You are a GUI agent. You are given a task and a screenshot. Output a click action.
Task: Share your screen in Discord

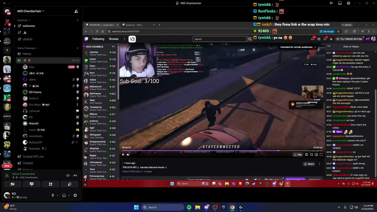[32, 184]
